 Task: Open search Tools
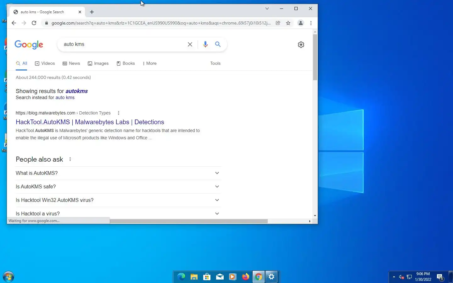215,63
